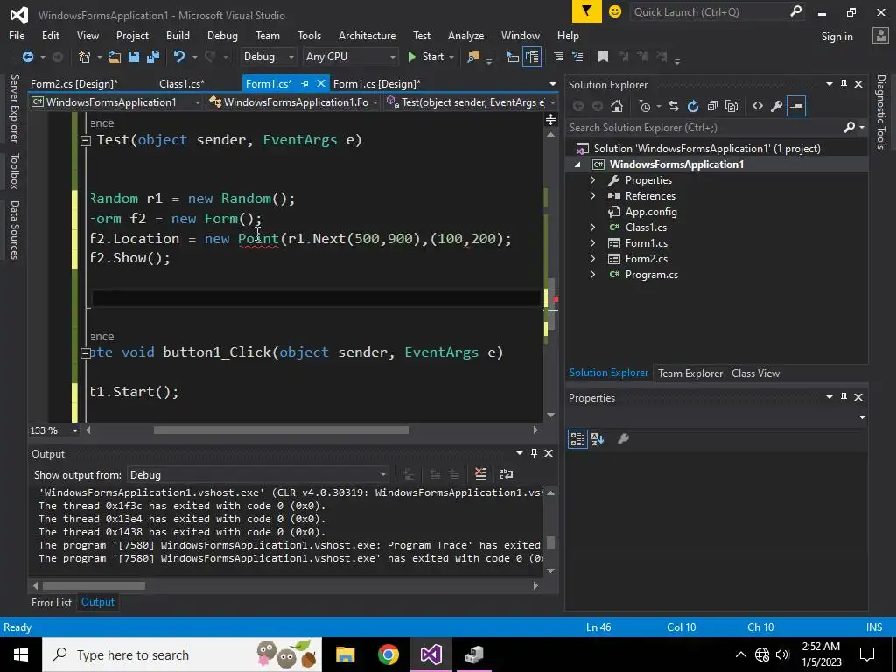Switch to Error List tab
This screenshot has height=672, width=896.
click(52, 602)
